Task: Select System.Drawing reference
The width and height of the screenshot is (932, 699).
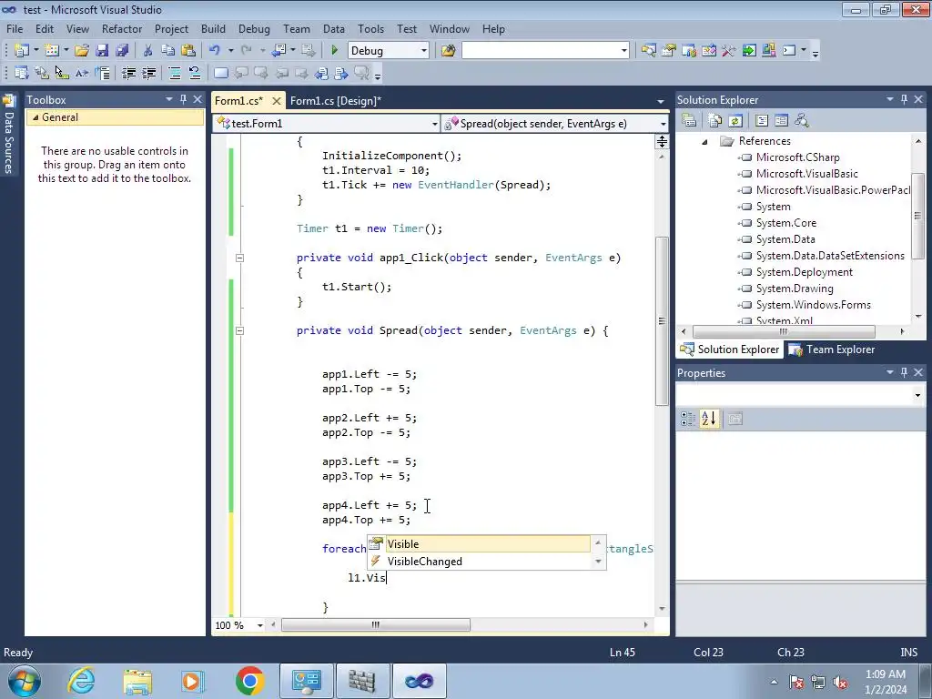Action: (x=794, y=289)
